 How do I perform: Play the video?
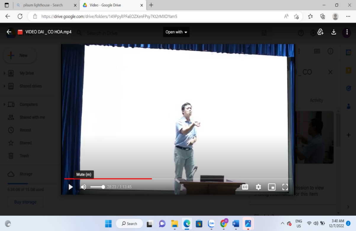(71, 187)
